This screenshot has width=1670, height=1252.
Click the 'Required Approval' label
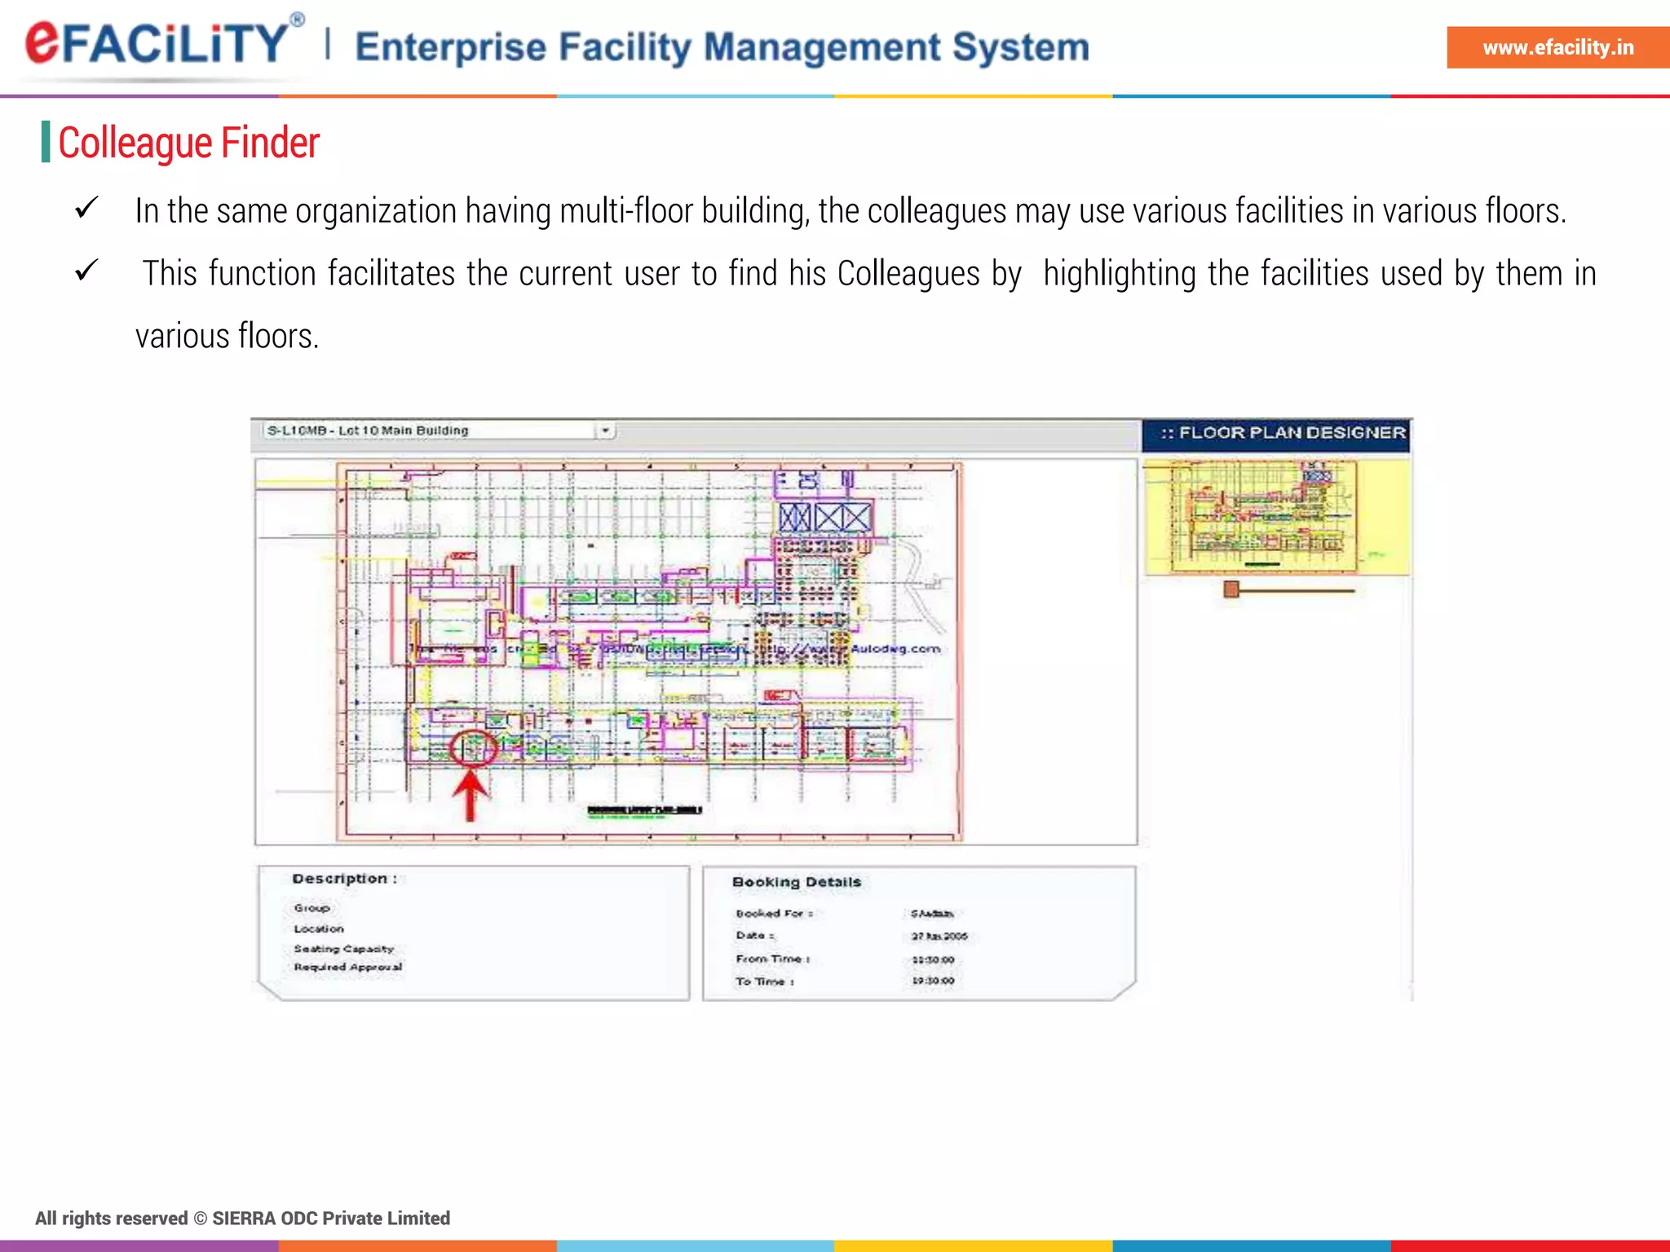(348, 968)
